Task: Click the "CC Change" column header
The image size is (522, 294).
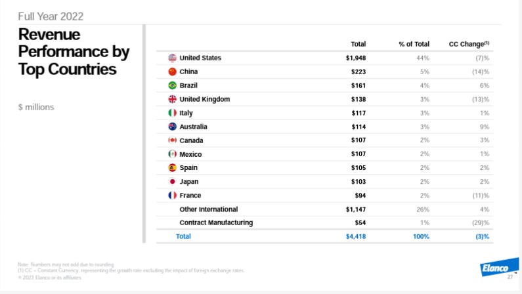Action: tap(469, 44)
